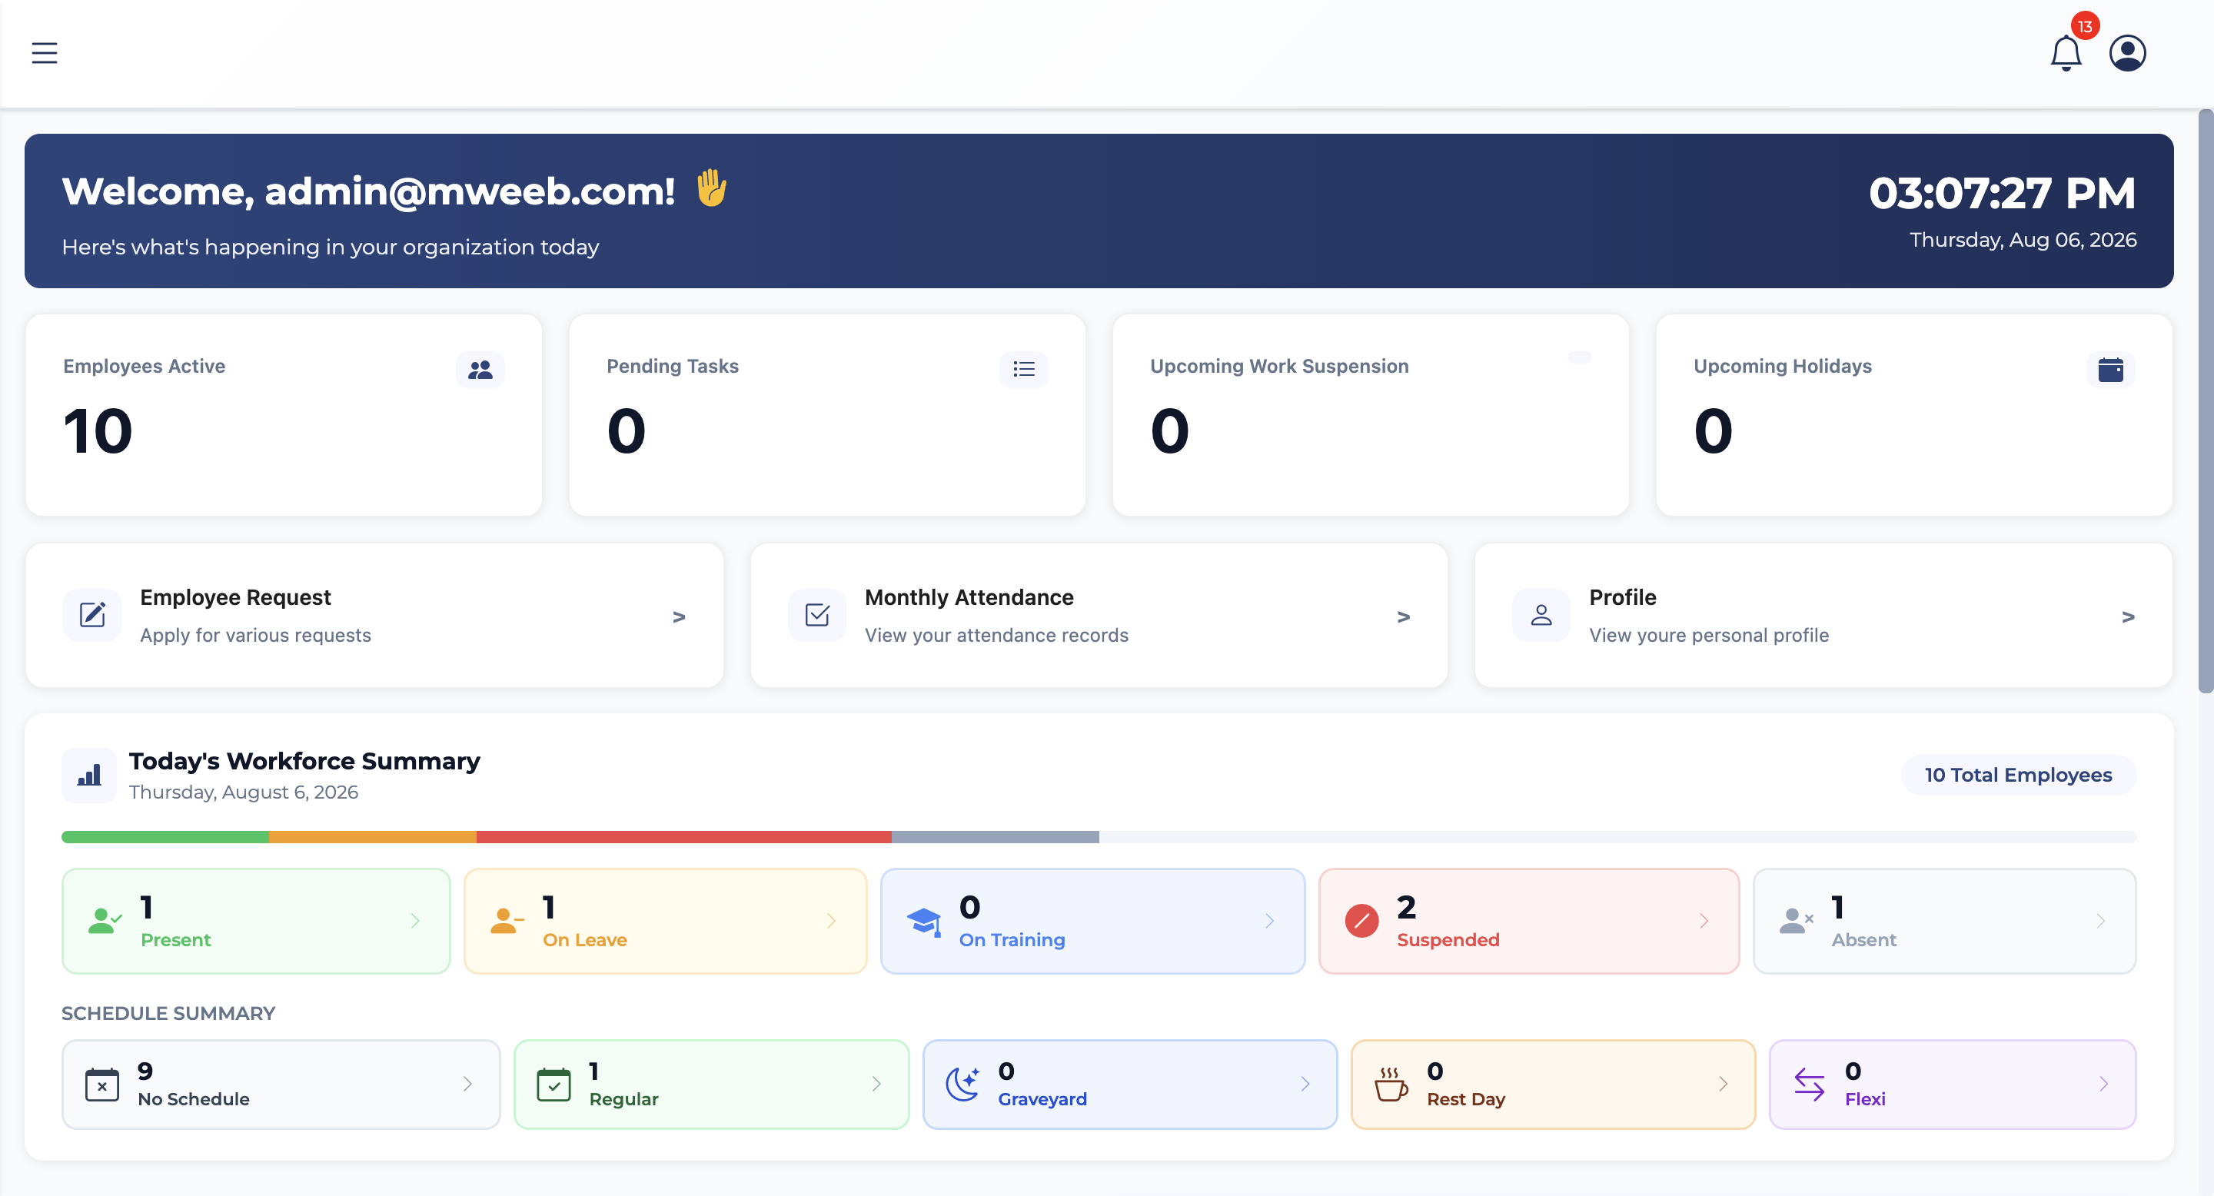
Task: Click the Today's Workforce Summary title
Action: click(x=304, y=761)
